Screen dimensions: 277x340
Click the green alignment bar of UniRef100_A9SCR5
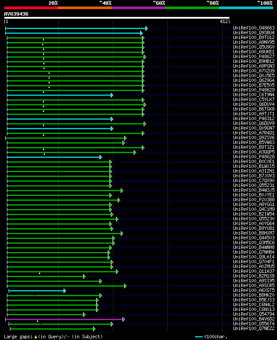pos(66,286)
